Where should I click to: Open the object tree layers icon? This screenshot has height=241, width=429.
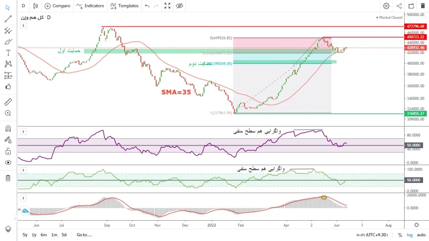[x=8, y=229]
